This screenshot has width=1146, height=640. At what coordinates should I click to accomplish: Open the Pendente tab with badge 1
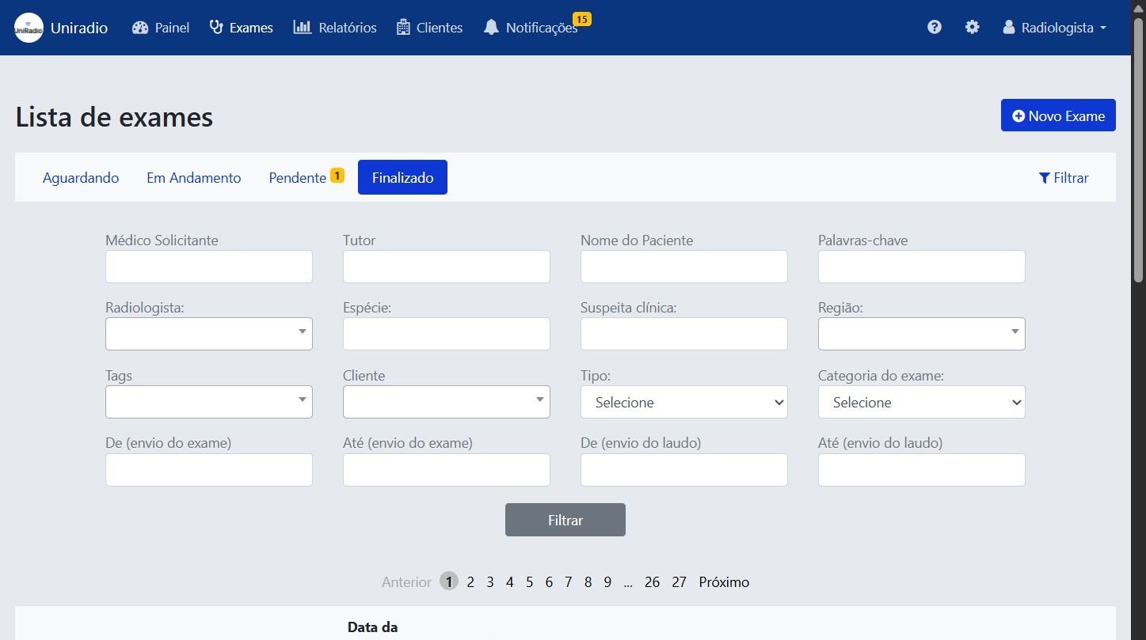(297, 177)
